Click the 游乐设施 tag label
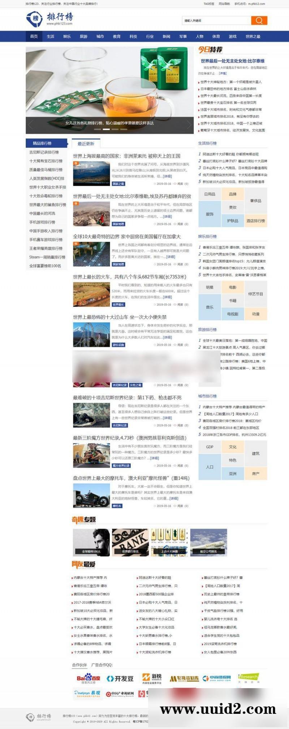The width and height of the screenshot is (289, 729). [118, 345]
